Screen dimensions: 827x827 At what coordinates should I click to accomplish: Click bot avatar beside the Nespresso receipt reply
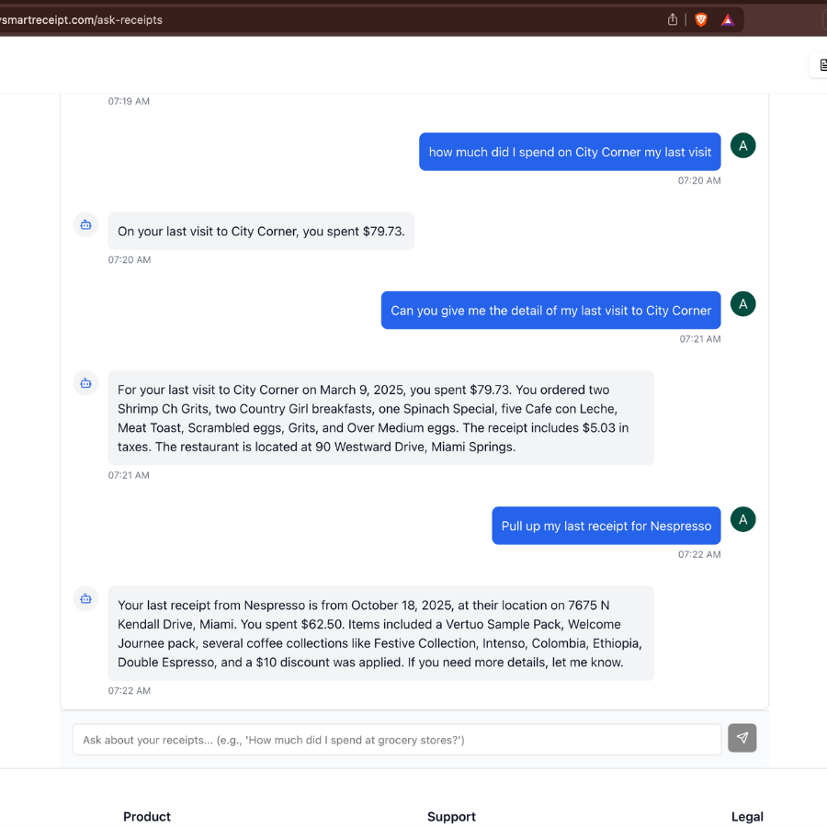click(85, 598)
